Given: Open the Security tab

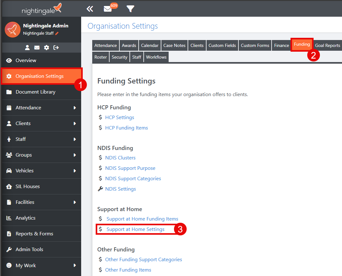Looking at the screenshot, I should click(x=119, y=57).
